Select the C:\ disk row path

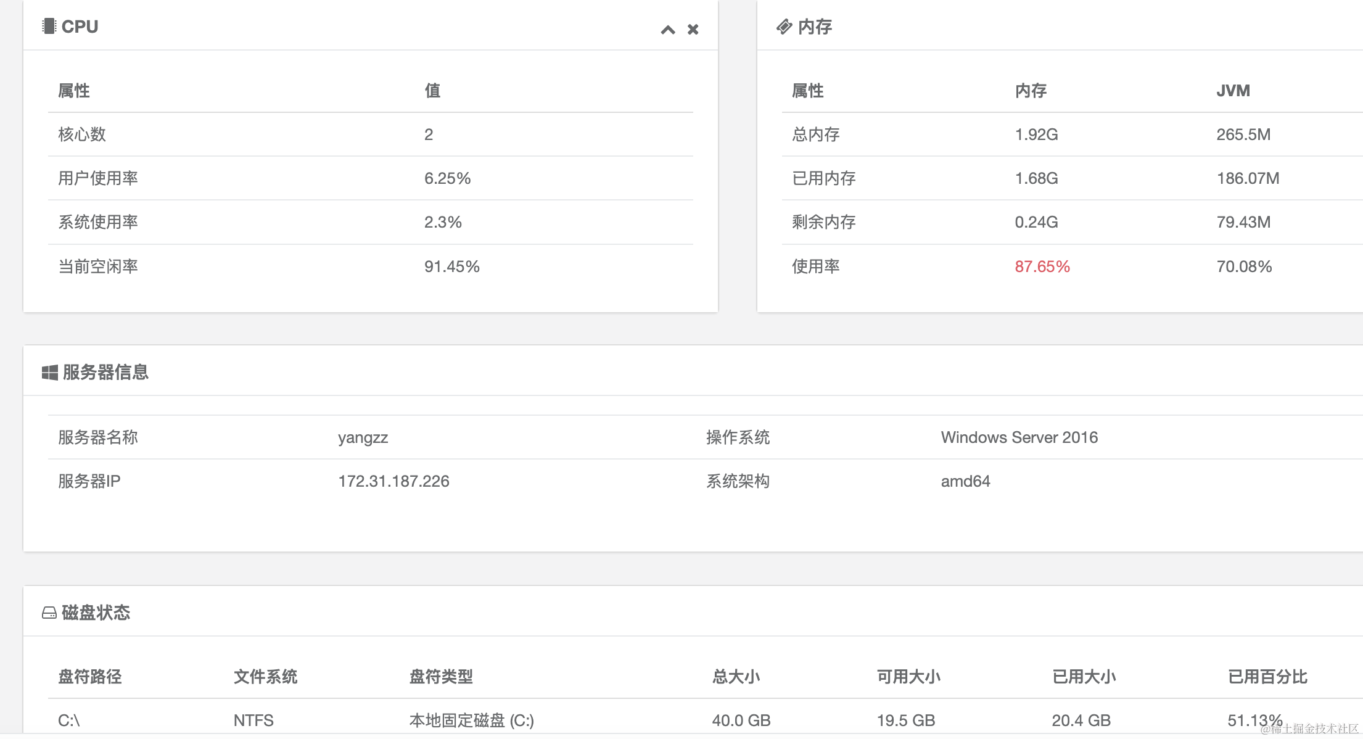click(x=68, y=720)
